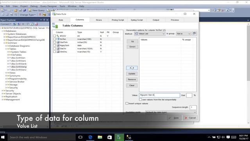Viewport: 250px width, 141px height.
Task: Click the Save button
Action: click(x=174, y=118)
